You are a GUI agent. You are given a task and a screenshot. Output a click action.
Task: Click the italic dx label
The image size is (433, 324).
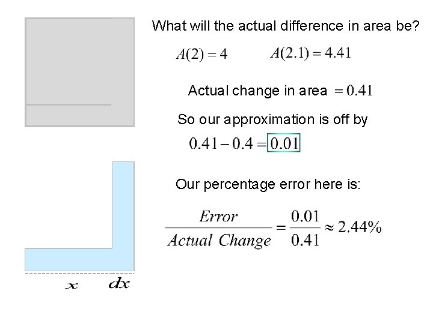118,284
